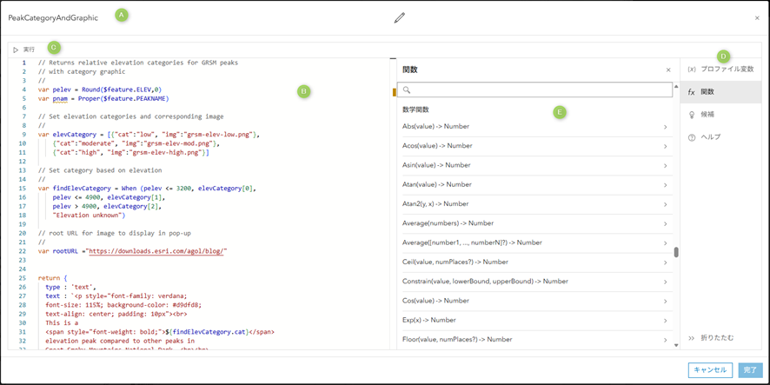Run the expression with 実行 play icon
This screenshot has height=385, width=770.
coord(23,50)
